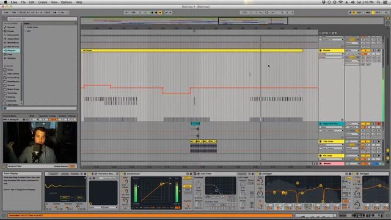Open the Options menu
This screenshot has height=220, width=391.
67,2
